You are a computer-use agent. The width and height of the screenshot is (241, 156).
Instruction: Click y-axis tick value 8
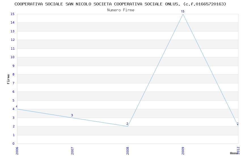click(14, 74)
